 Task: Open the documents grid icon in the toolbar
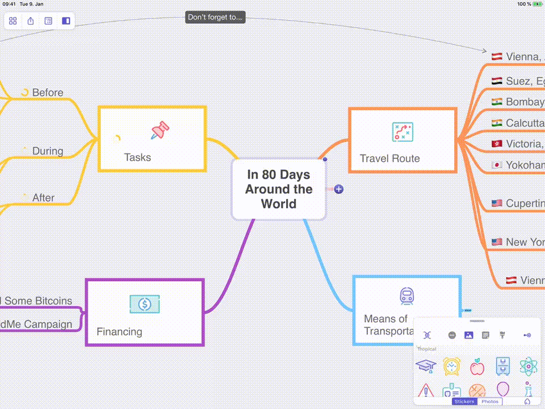click(12, 20)
